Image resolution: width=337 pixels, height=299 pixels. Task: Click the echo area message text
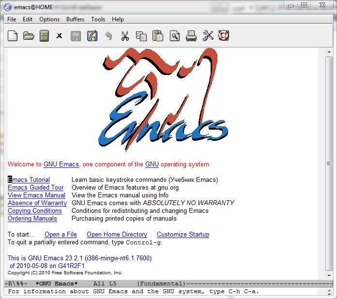tap(134, 291)
